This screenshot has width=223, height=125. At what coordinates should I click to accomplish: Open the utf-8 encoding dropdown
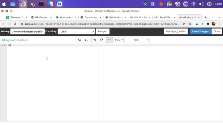(x=76, y=32)
